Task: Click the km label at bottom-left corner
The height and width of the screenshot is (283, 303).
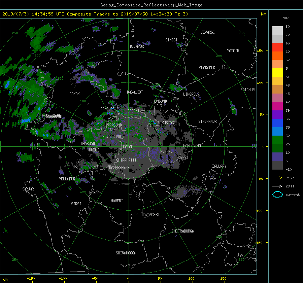Action: click(x=5, y=279)
